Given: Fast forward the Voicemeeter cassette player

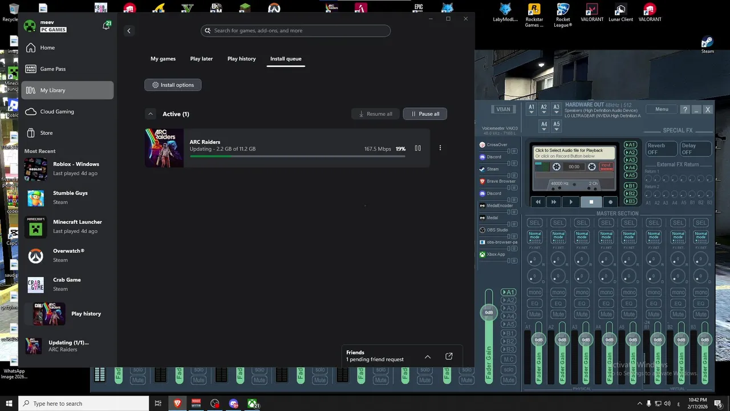Looking at the screenshot, I should click(553, 202).
